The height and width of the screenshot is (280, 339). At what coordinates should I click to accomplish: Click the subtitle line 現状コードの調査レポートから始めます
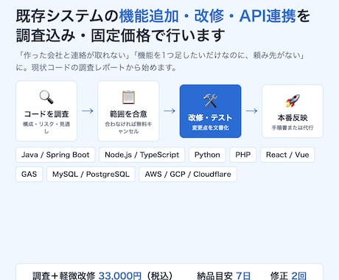click(104, 68)
